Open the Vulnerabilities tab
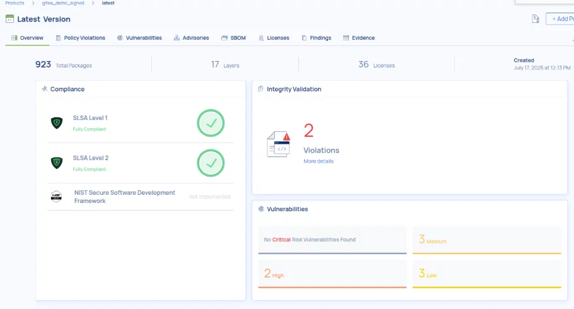Image resolution: width=574 pixels, height=309 pixels. 139,38
